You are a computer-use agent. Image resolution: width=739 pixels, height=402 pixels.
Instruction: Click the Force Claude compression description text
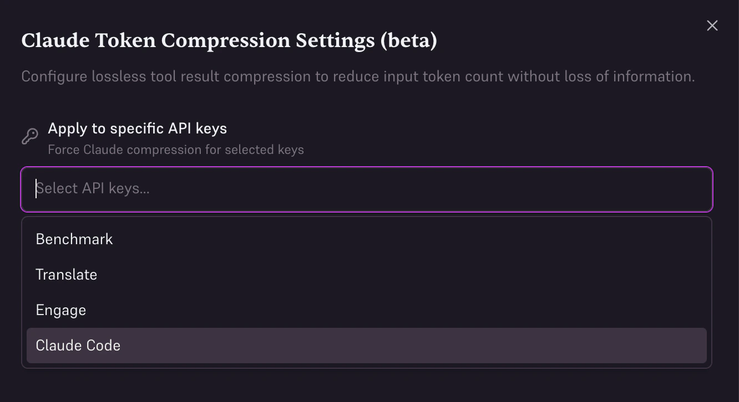175,150
